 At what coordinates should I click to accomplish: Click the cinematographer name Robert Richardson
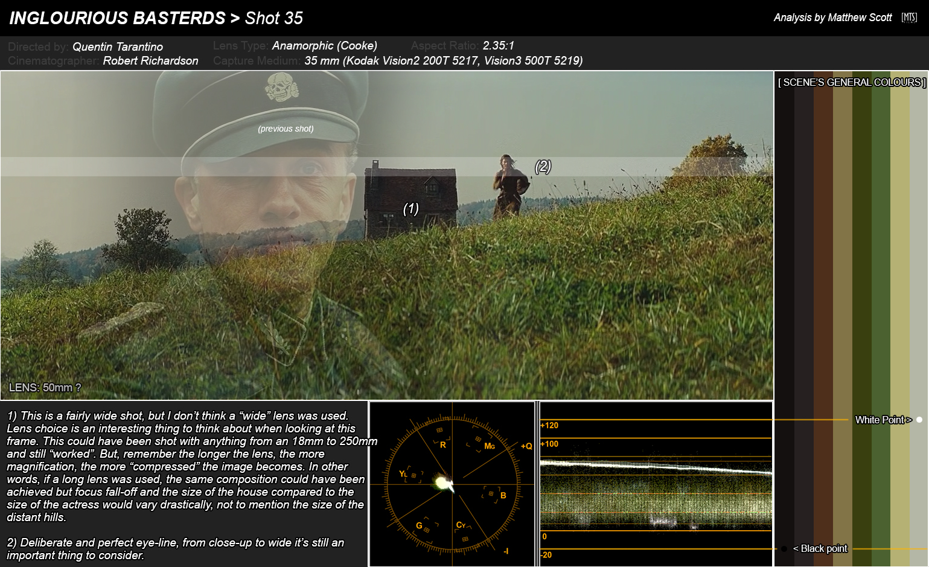pos(150,60)
